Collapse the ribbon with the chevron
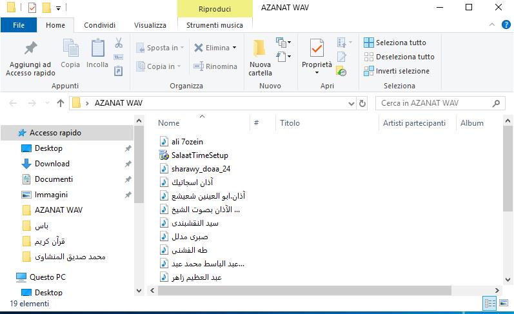The image size is (514, 314). pyautogui.click(x=491, y=25)
